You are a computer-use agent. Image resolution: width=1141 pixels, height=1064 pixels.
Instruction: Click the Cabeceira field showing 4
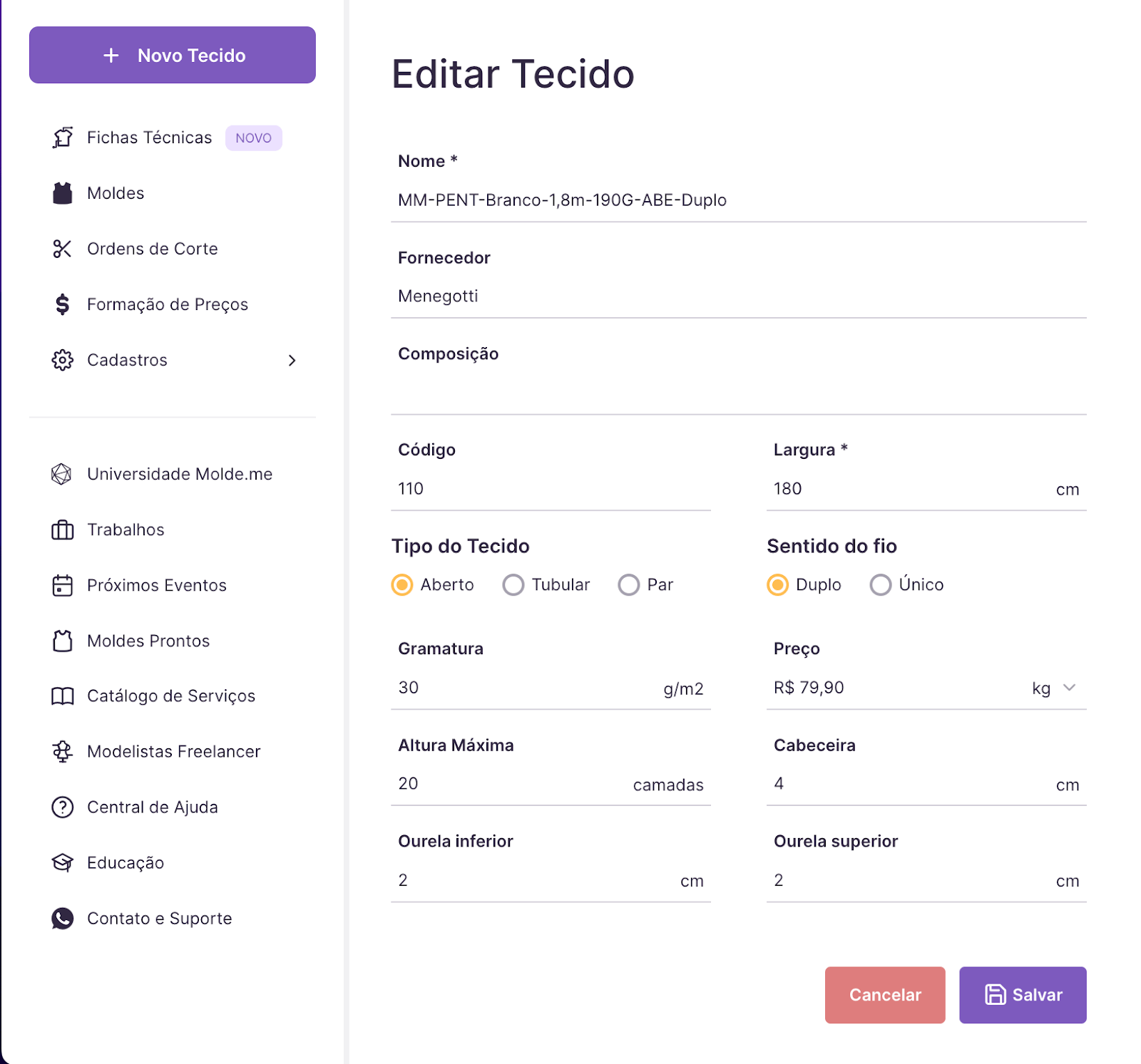pyautogui.click(x=926, y=784)
